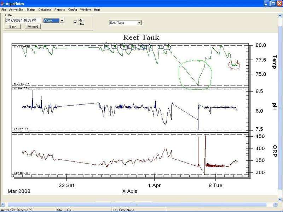Open the Status menu
Screen dimensions: 283x212
[31, 10]
